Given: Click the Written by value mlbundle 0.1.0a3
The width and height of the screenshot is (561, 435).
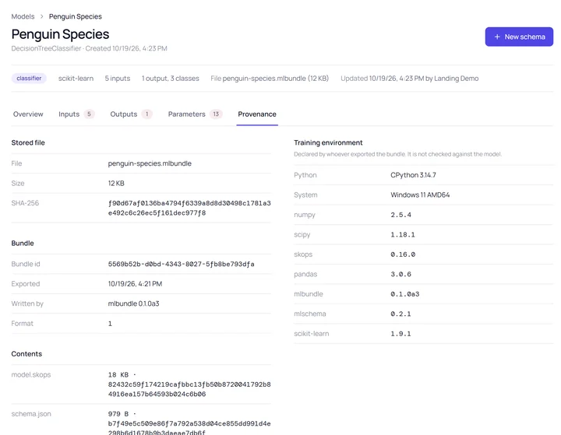Looking at the screenshot, I should click(x=133, y=303).
